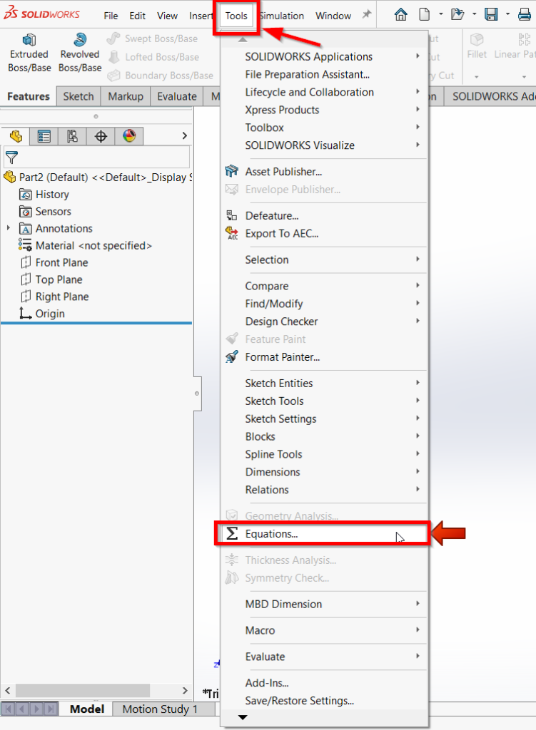Image resolution: width=536 pixels, height=730 pixels.
Task: Open the PropertyManager tab icon
Action: 44,136
